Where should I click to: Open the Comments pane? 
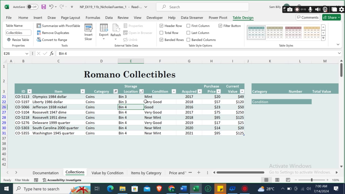307,17
